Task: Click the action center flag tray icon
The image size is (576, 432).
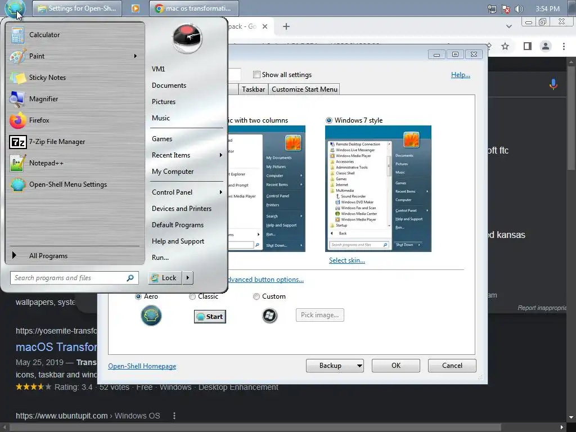Action: (506, 9)
